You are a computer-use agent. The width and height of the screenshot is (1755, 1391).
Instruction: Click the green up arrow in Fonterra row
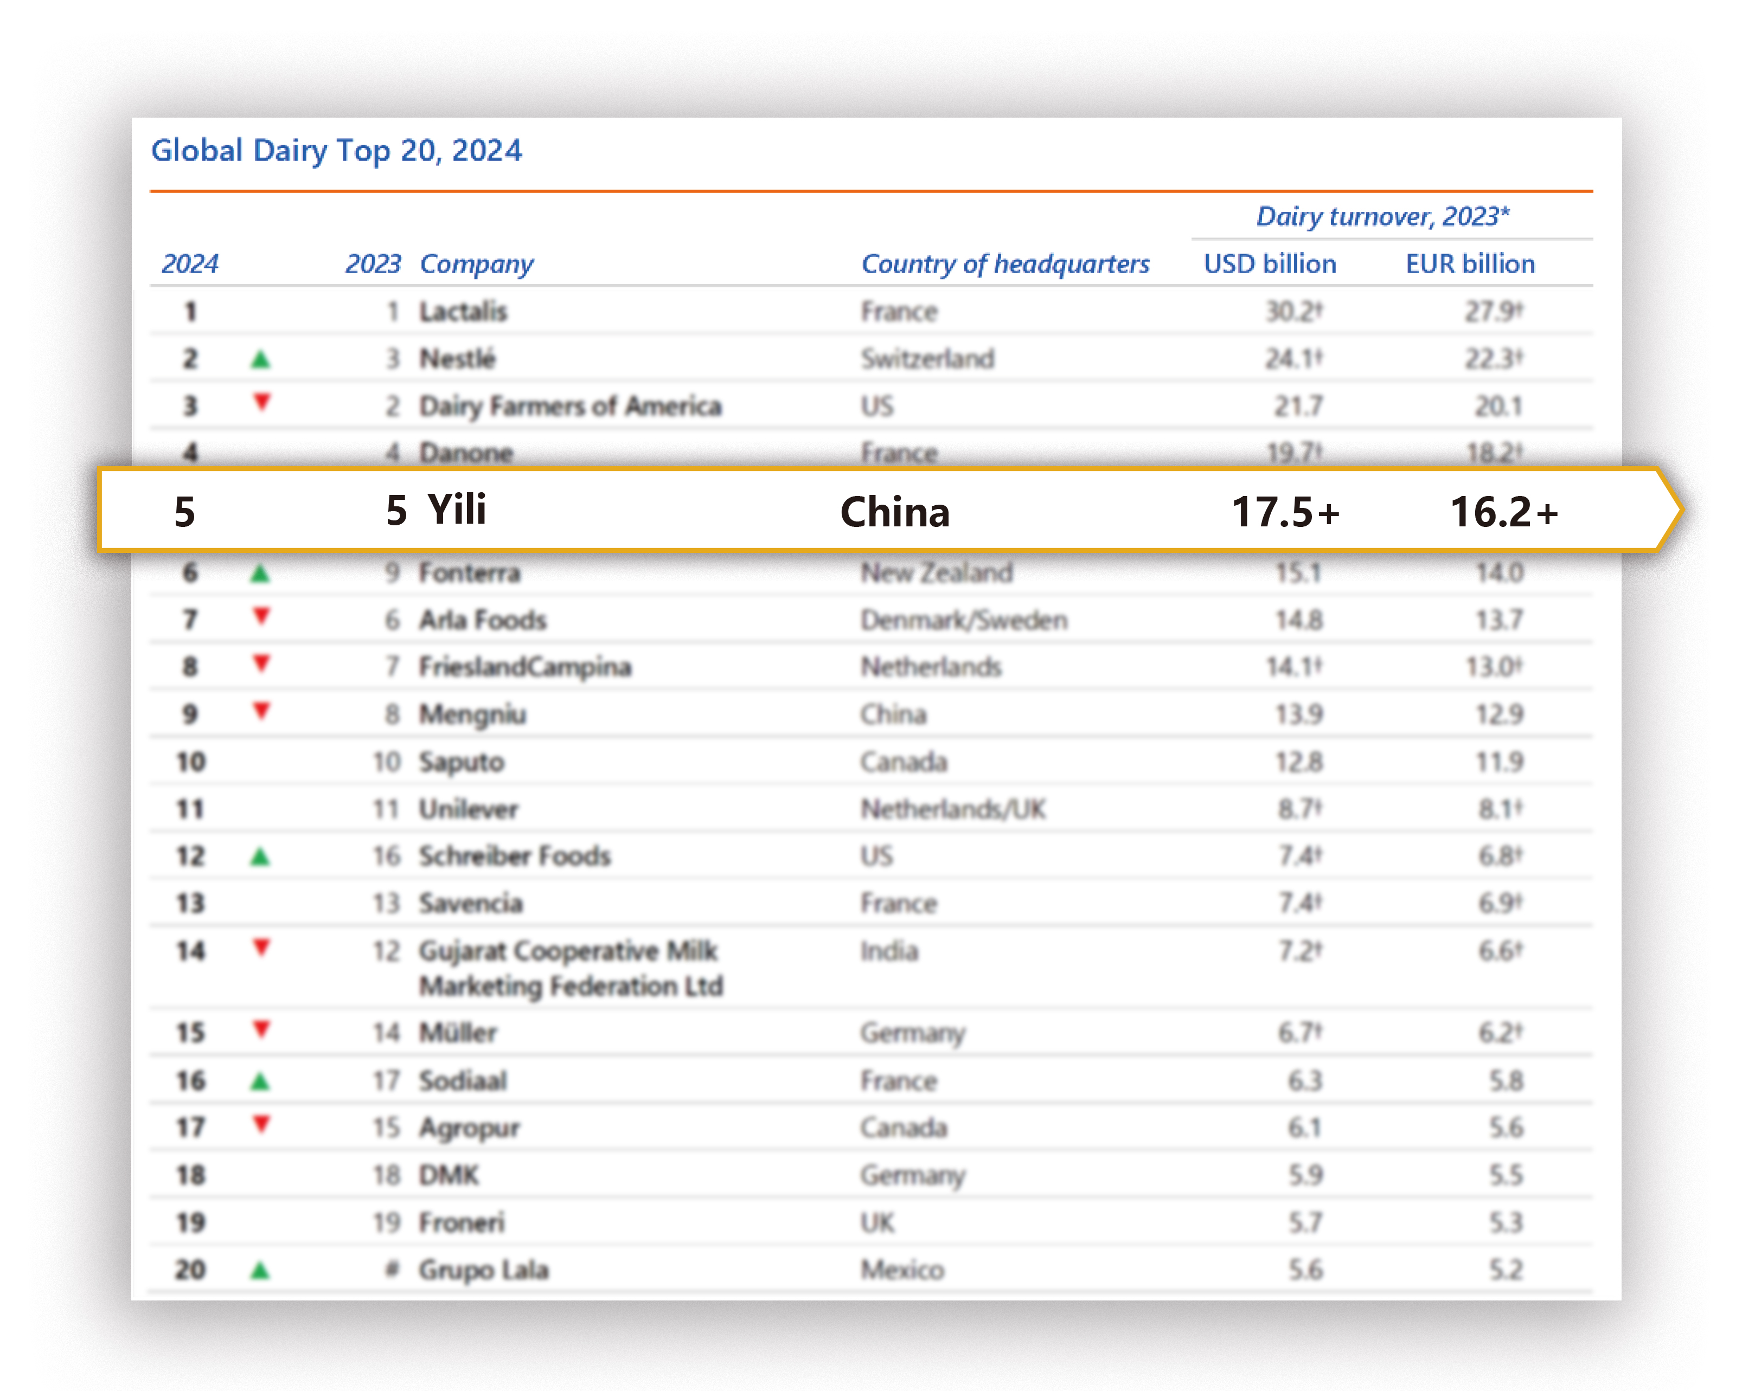[260, 574]
